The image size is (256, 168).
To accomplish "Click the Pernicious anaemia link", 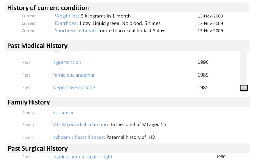I will pyautogui.click(x=73, y=75).
